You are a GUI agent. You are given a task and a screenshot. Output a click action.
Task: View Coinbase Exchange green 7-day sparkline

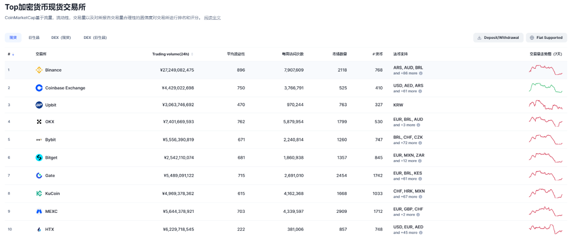pos(545,88)
